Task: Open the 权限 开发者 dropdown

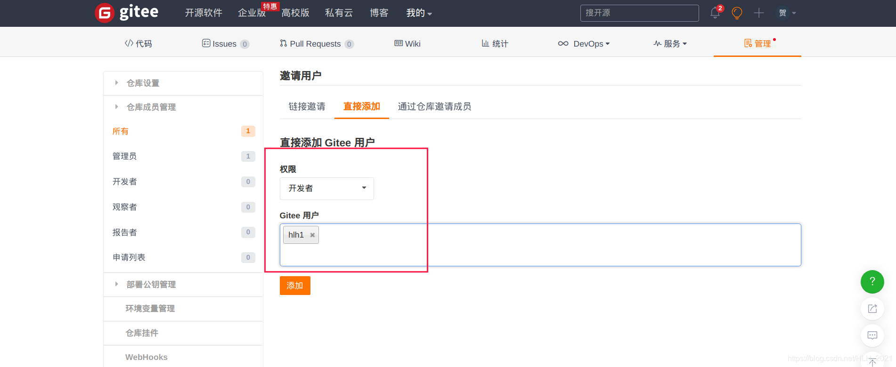Action: pyautogui.click(x=326, y=188)
